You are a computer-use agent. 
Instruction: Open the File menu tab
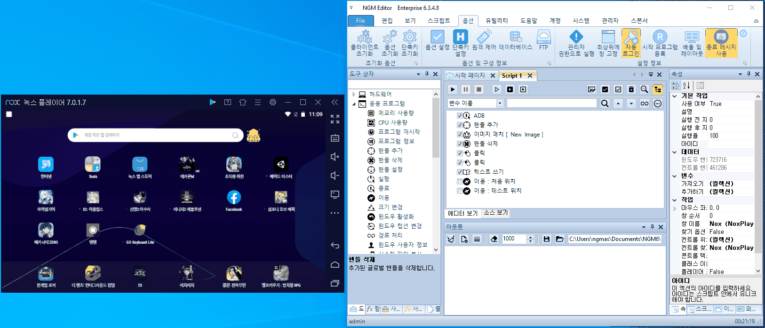pos(360,21)
